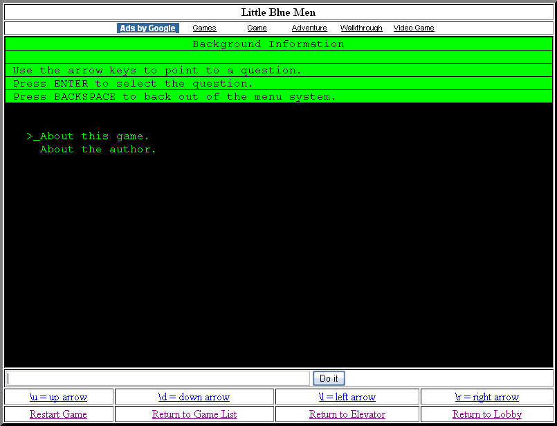Click the '\d = down arrow' link
557x426 pixels.
[x=194, y=397]
